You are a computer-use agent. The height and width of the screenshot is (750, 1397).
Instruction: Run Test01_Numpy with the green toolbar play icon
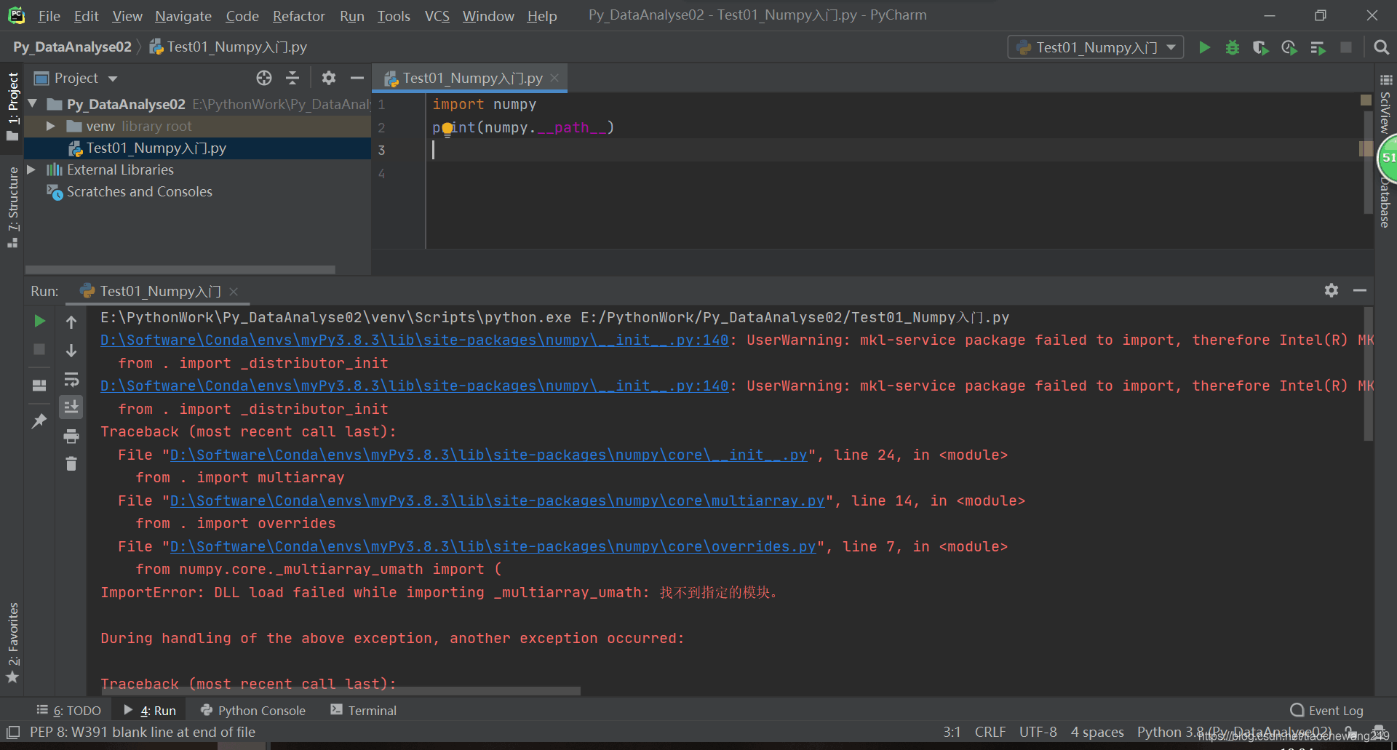[1204, 47]
